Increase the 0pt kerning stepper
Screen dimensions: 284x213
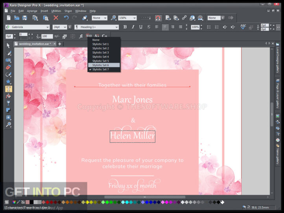(15, 35)
